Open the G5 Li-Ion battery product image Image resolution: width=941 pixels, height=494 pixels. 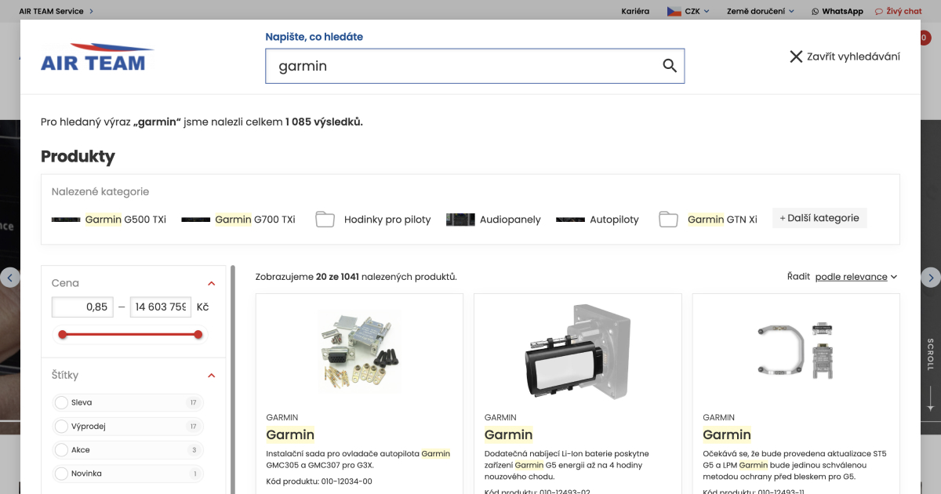tap(578, 351)
